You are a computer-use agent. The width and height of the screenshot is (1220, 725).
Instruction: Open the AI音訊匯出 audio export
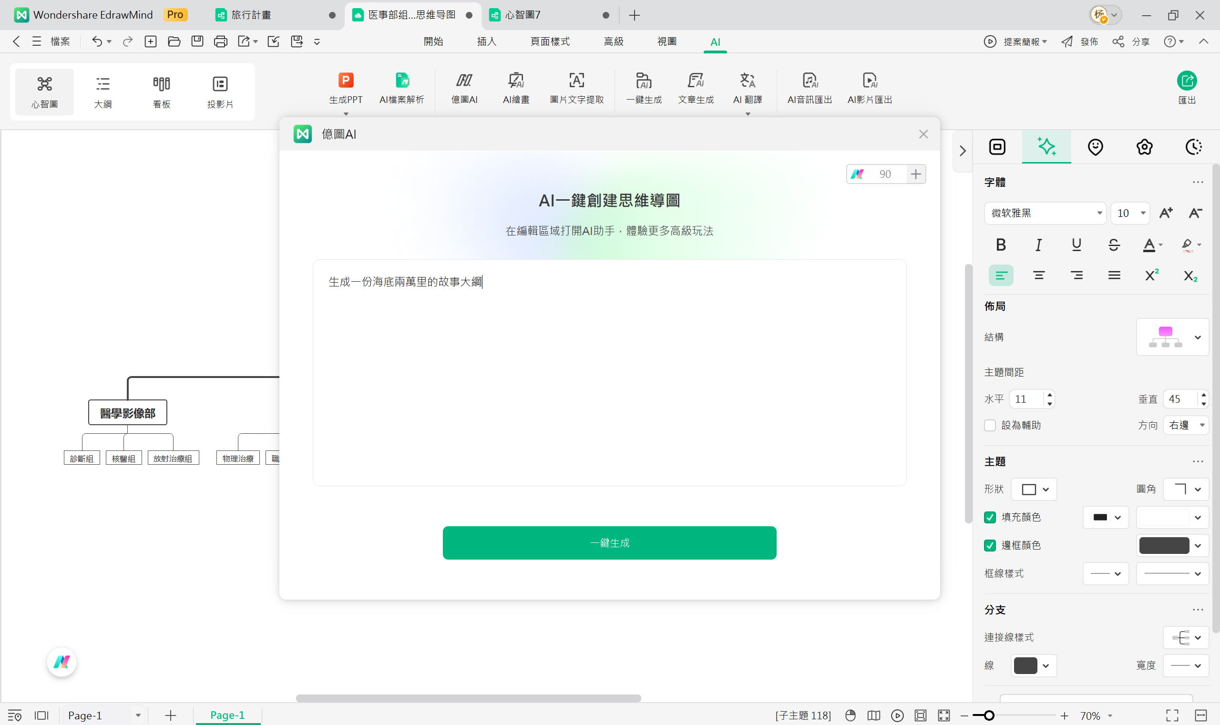(x=809, y=87)
